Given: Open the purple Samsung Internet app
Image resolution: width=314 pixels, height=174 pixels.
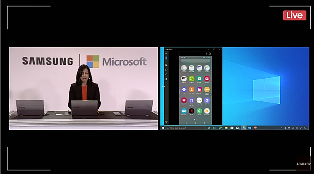Looking at the screenshot, I should click(207, 100).
